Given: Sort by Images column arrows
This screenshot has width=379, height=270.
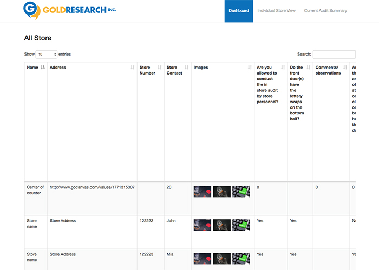Looking at the screenshot, I should coord(250,67).
